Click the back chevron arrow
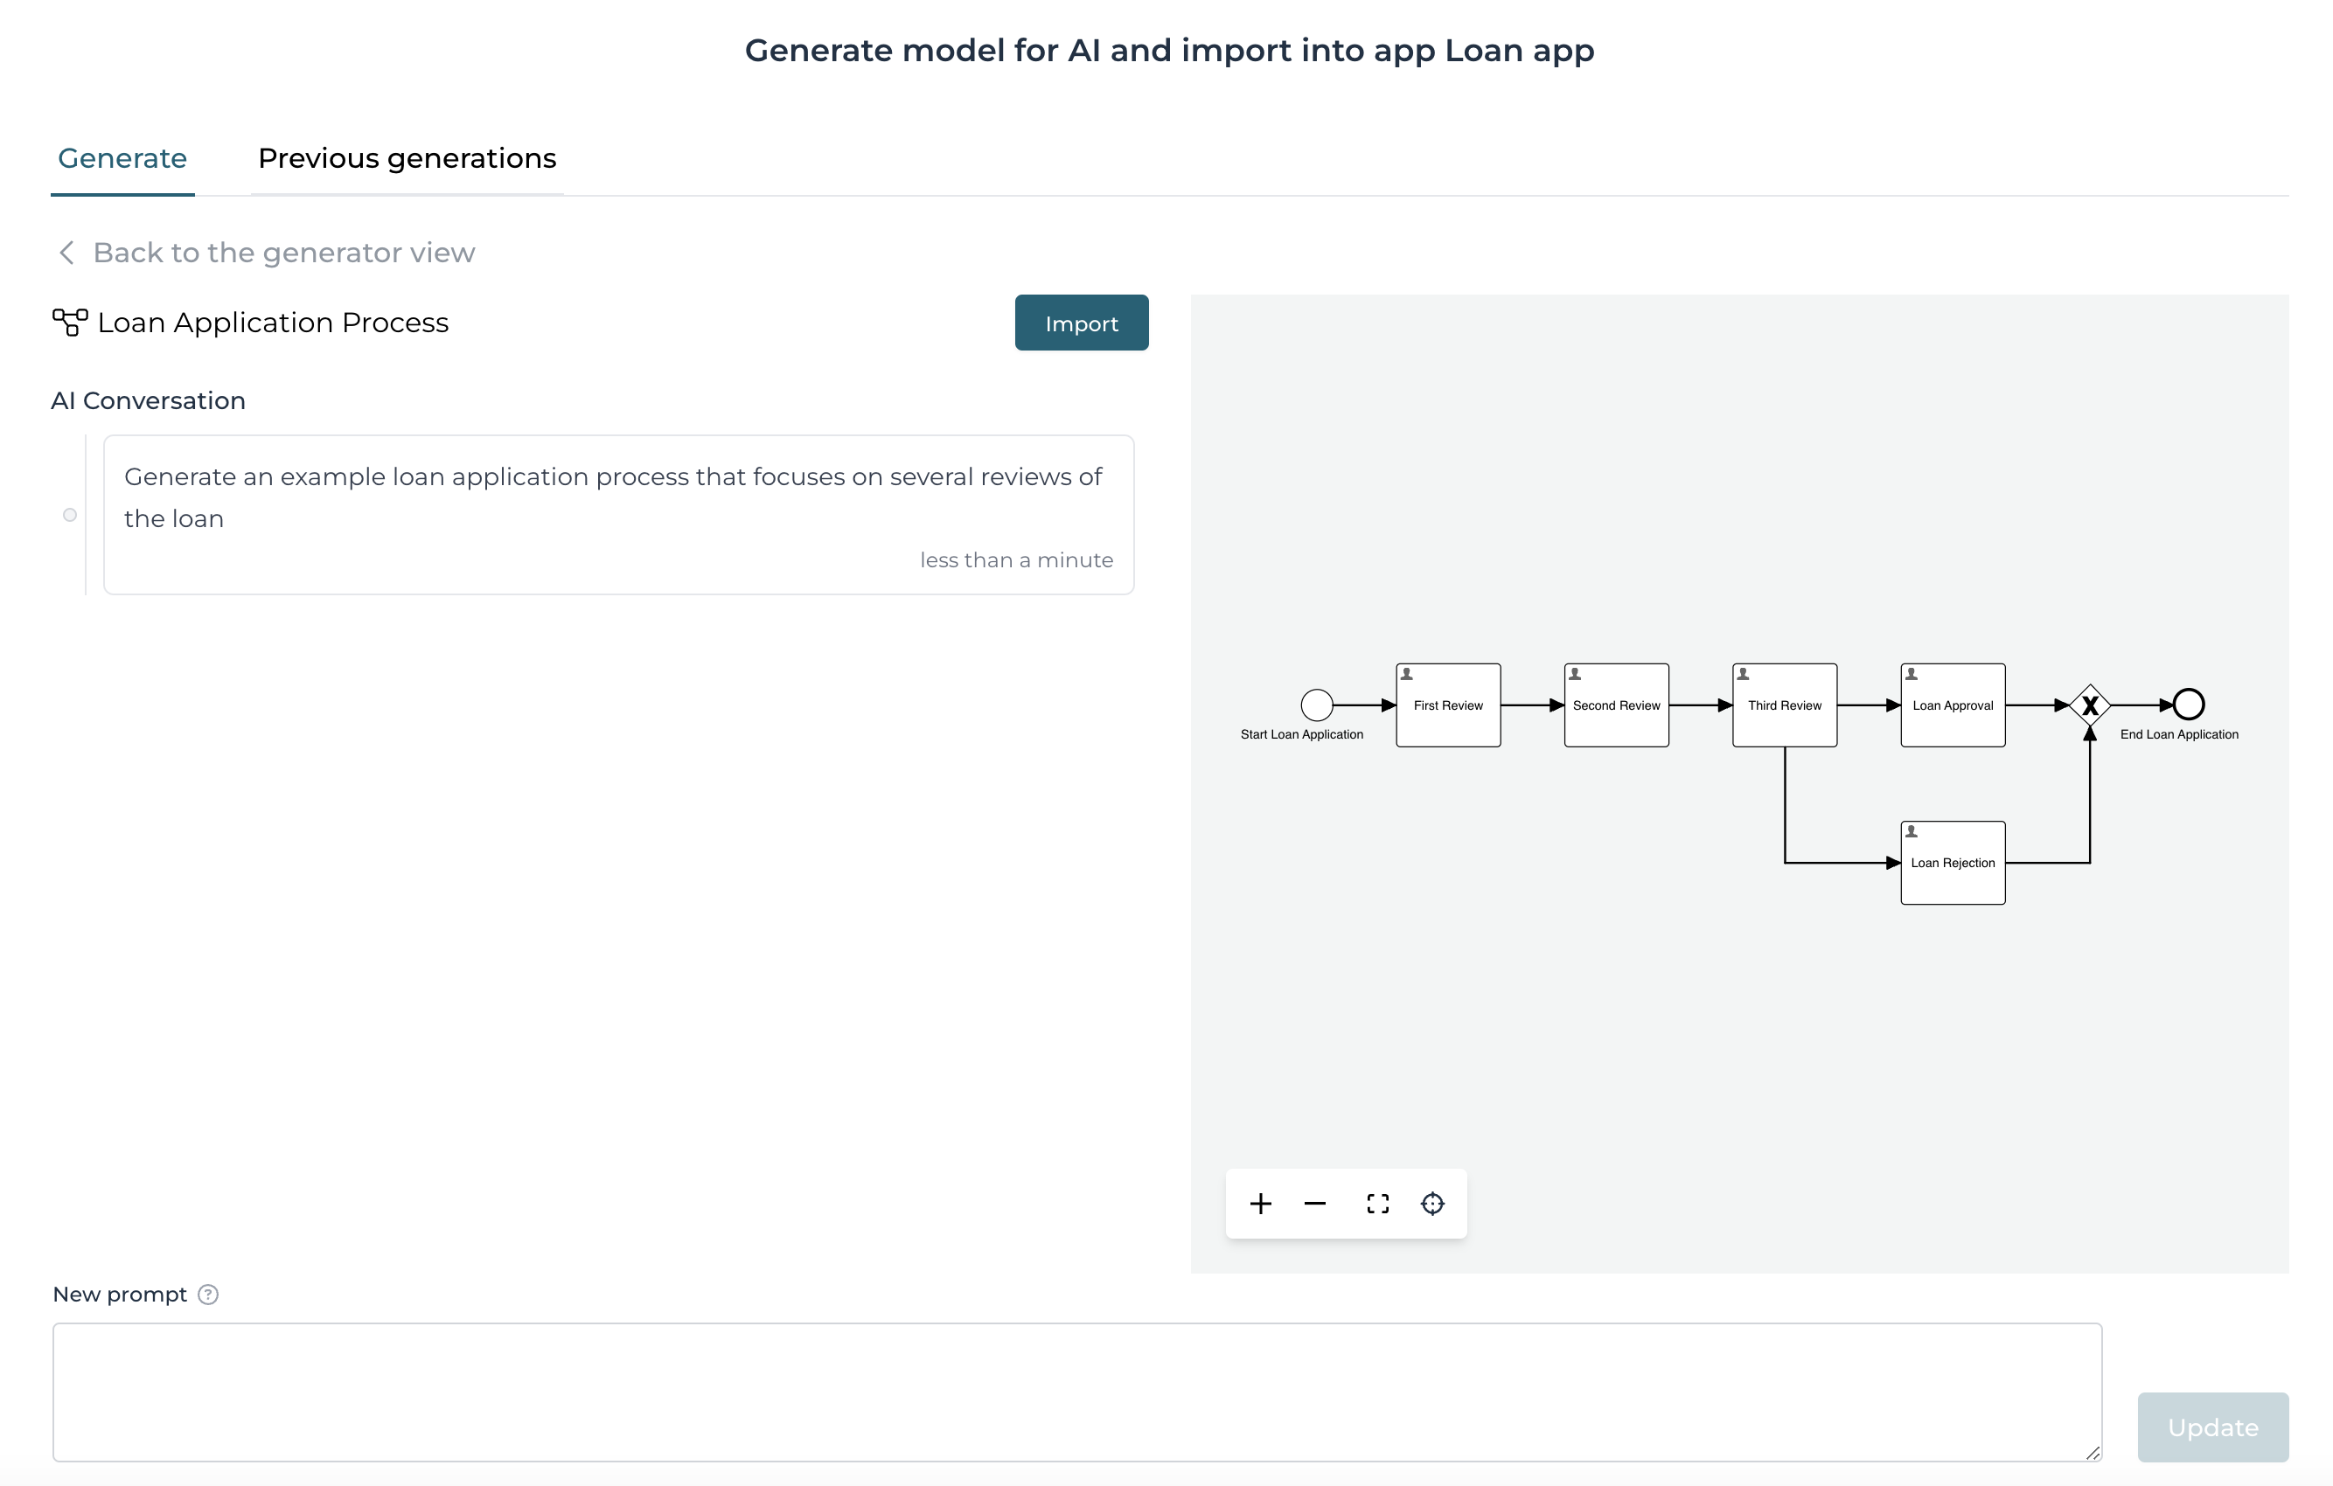 coord(66,253)
